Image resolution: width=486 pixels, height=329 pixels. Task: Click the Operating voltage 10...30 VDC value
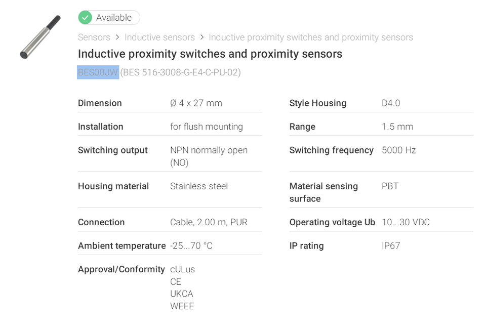(x=406, y=222)
